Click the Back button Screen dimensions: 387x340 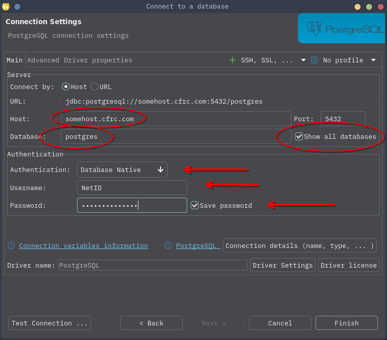click(151, 323)
